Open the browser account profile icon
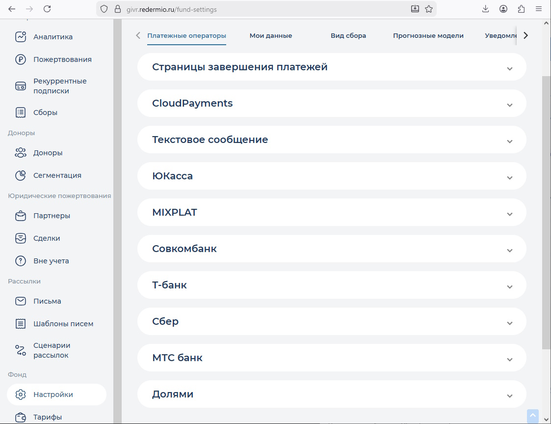The image size is (551, 424). (x=503, y=9)
